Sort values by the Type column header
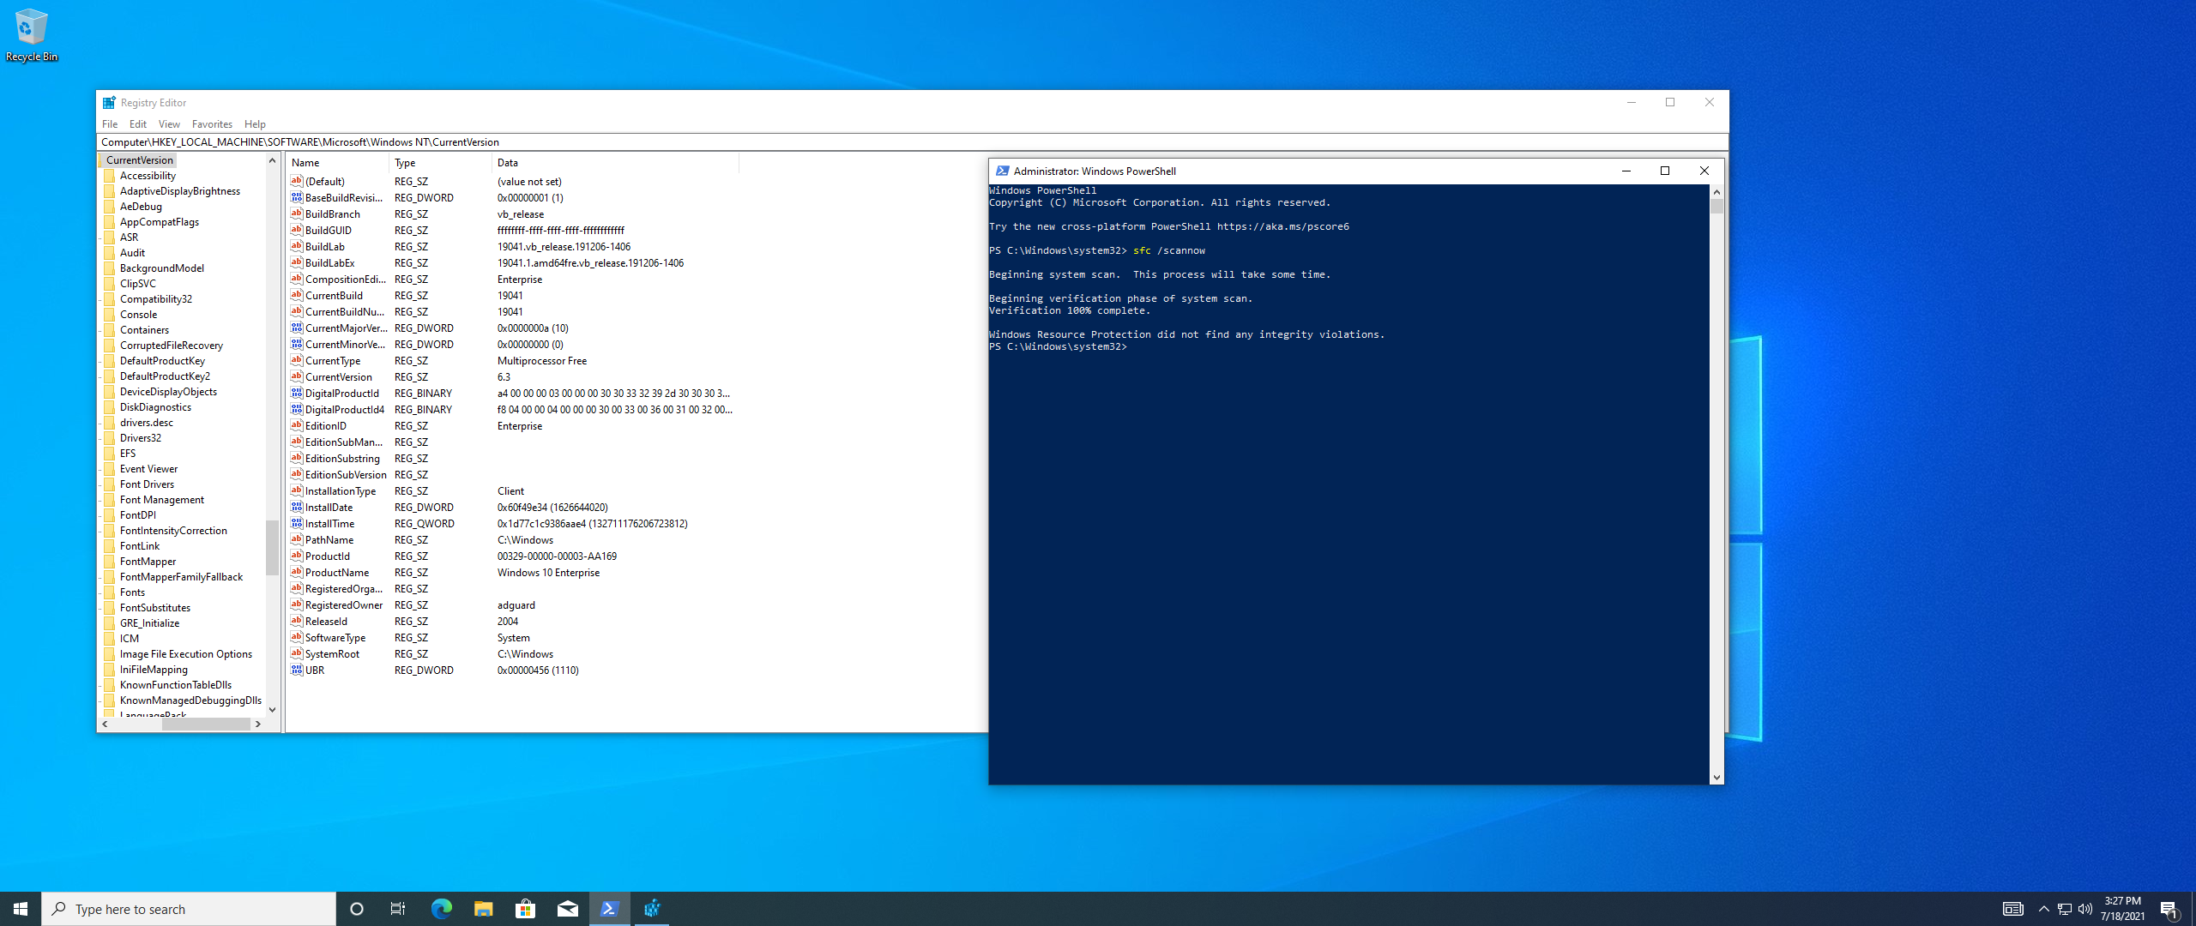Viewport: 2196px width, 926px height. tap(441, 163)
